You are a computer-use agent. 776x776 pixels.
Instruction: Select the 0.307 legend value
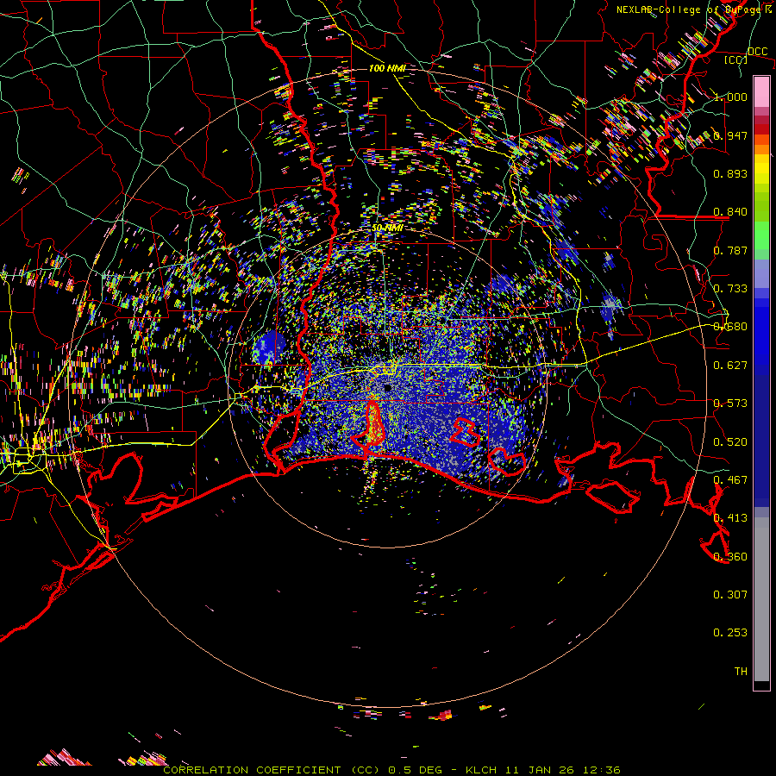730,595
